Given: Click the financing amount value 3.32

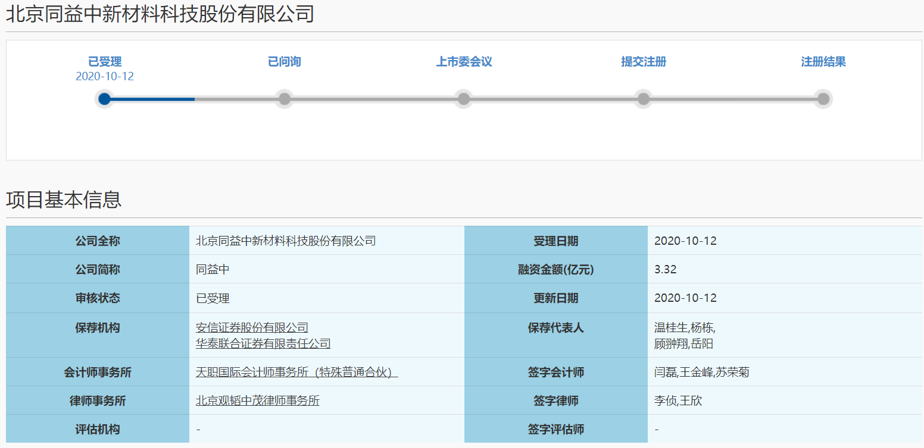Looking at the screenshot, I should coord(666,270).
